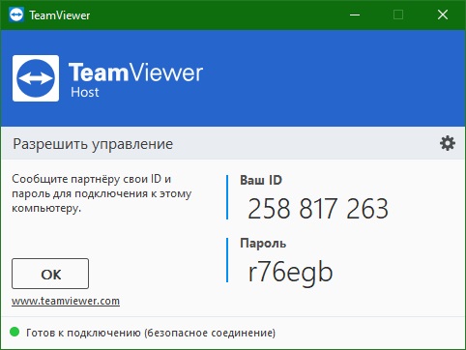Click the large TeamViewer Host logo
The height and width of the screenshot is (350, 466).
(36, 78)
